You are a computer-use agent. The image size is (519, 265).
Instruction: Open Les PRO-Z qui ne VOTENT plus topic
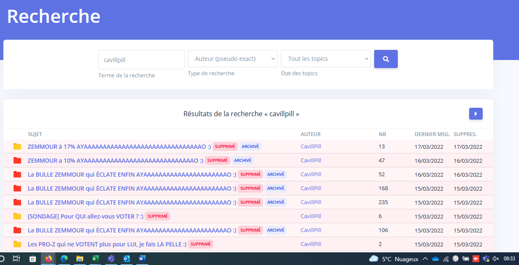(107, 244)
